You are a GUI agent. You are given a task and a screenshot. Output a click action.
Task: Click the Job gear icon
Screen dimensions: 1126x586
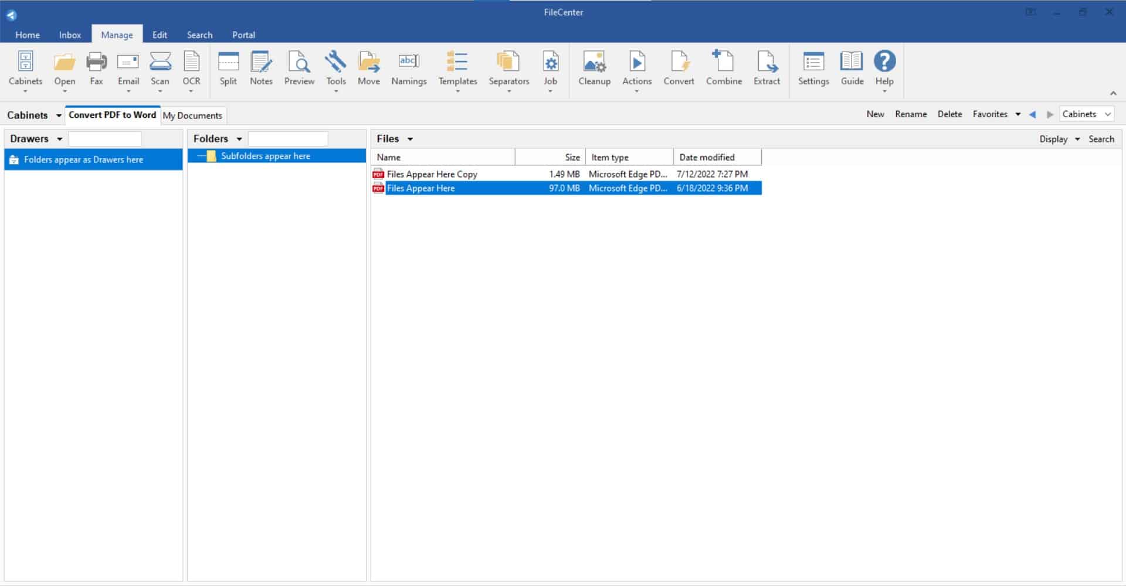click(x=550, y=62)
